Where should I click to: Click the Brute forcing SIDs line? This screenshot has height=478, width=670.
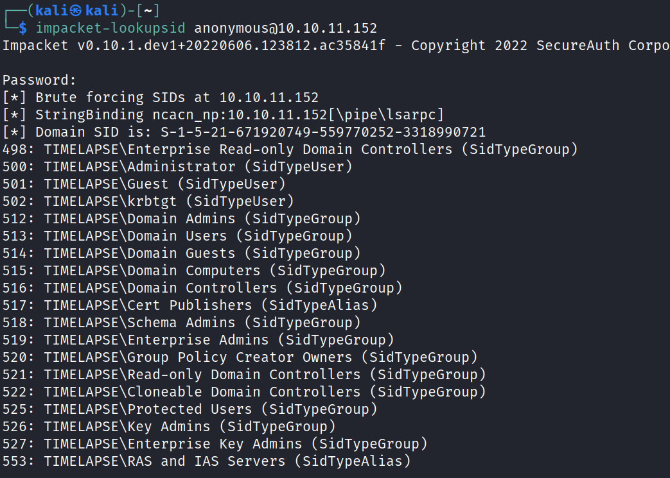coord(161,98)
